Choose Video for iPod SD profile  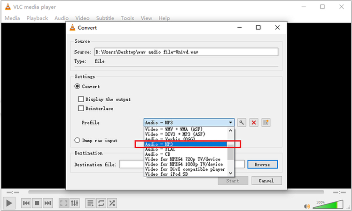[186, 174]
